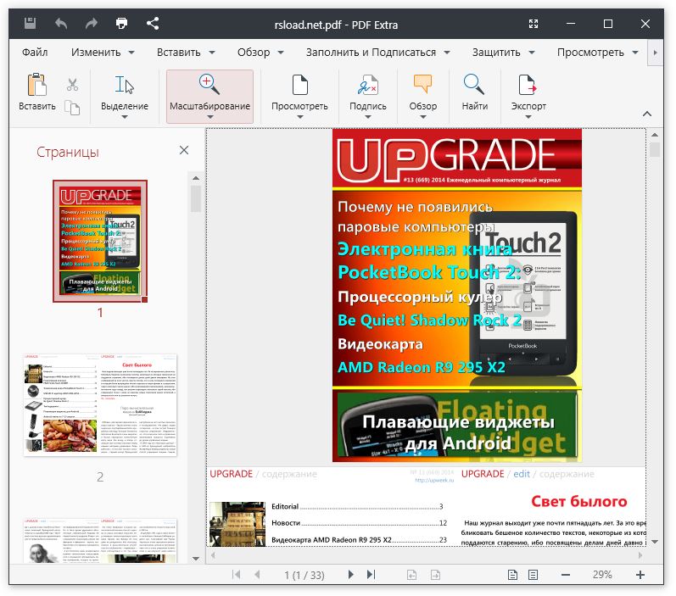Click the 29% zoom level value
The width and height of the screenshot is (676, 596).
[x=602, y=575]
